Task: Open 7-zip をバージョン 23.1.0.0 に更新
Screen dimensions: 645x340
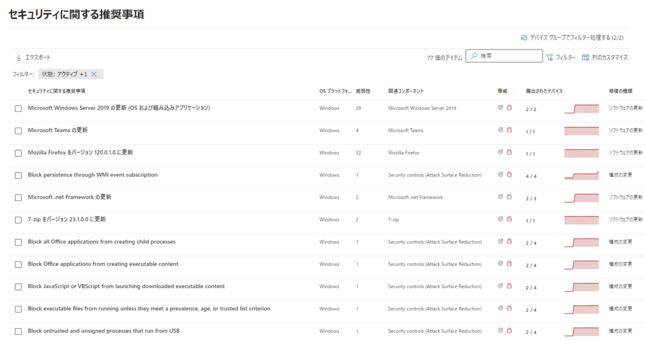Action: pyautogui.click(x=67, y=219)
